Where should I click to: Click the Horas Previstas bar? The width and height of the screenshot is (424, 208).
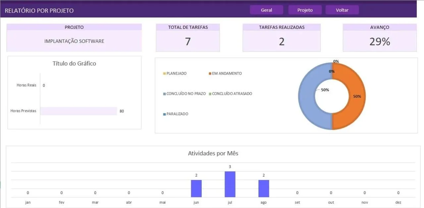[79, 111]
